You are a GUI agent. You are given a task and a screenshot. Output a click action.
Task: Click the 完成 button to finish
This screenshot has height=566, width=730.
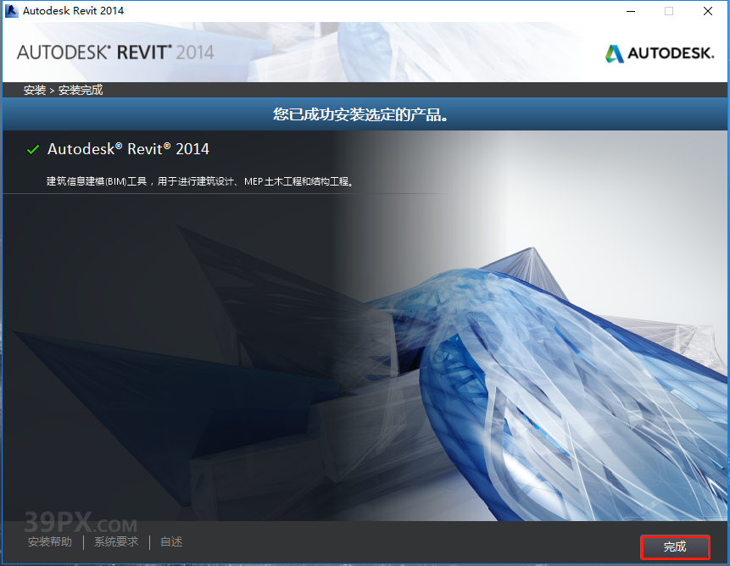point(675,547)
